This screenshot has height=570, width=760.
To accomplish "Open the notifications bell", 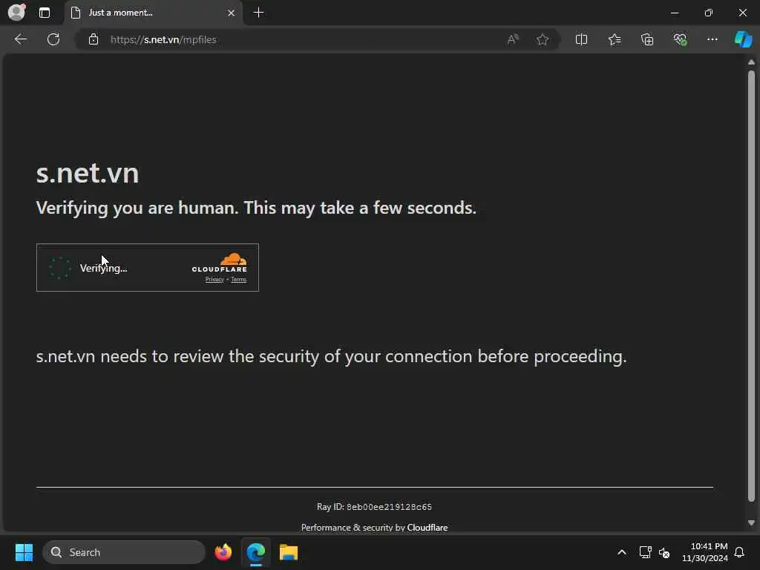I will (x=740, y=552).
